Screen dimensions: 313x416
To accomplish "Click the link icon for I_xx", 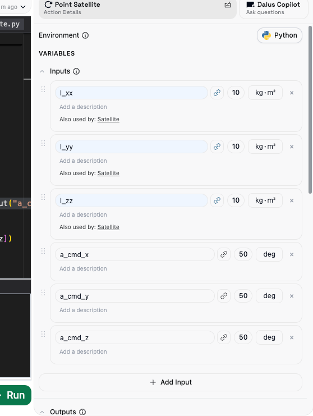I will tap(217, 93).
